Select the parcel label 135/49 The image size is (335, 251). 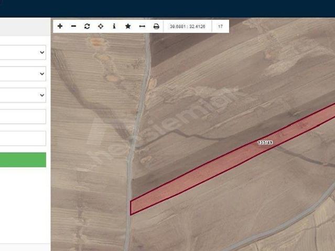(265, 142)
